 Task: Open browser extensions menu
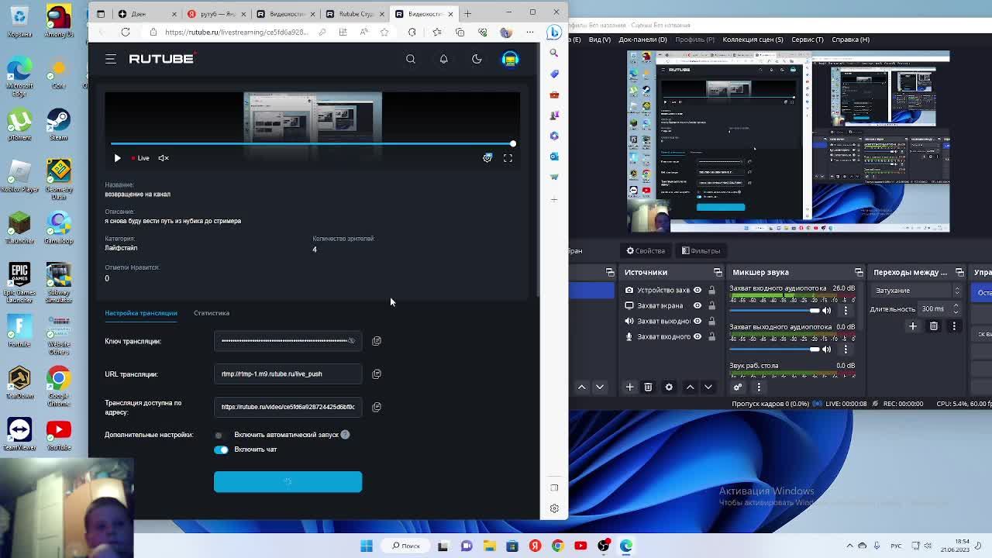click(412, 32)
